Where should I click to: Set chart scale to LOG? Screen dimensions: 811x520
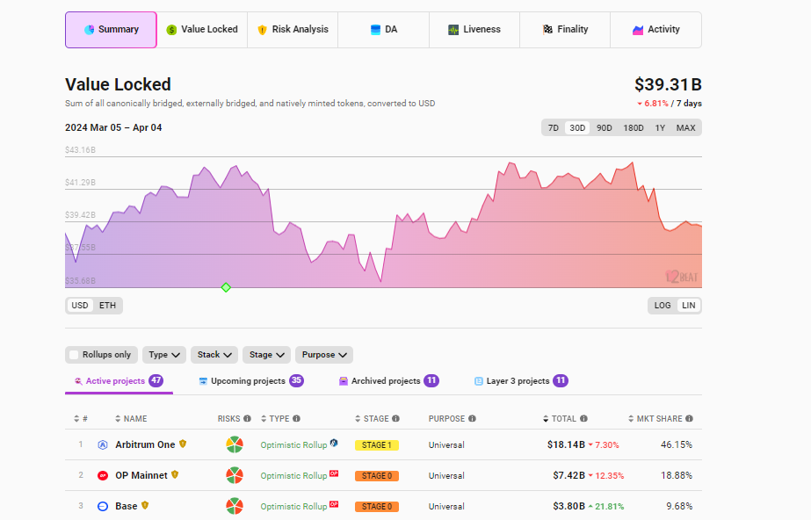[x=663, y=306]
